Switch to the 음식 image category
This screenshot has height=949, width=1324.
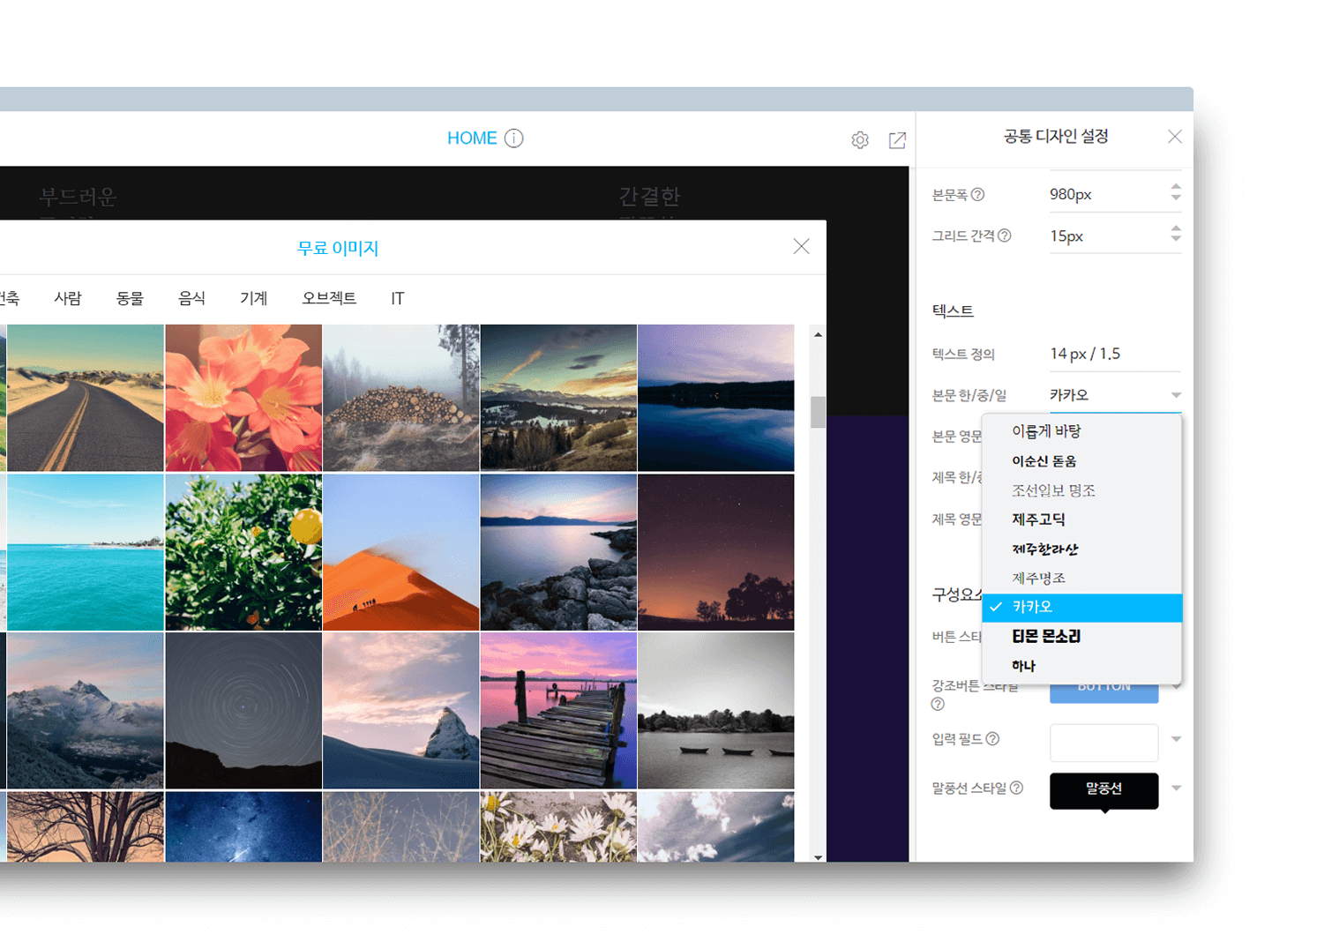[x=191, y=298]
